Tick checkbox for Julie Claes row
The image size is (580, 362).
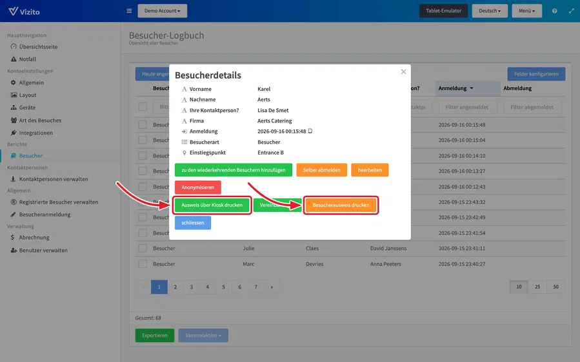click(143, 248)
